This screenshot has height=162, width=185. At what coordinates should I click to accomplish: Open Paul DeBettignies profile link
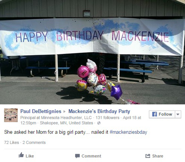click(41, 111)
